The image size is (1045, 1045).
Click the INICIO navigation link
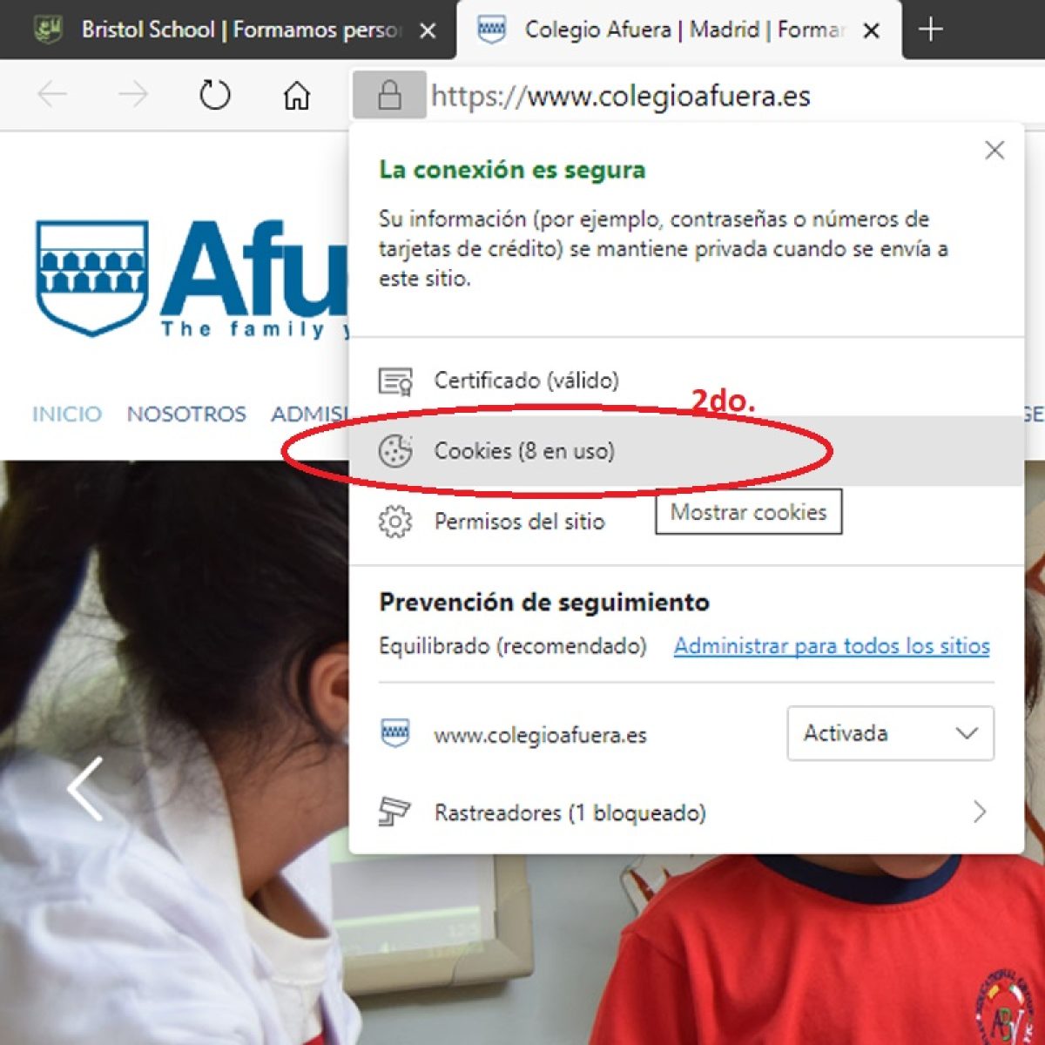[67, 414]
